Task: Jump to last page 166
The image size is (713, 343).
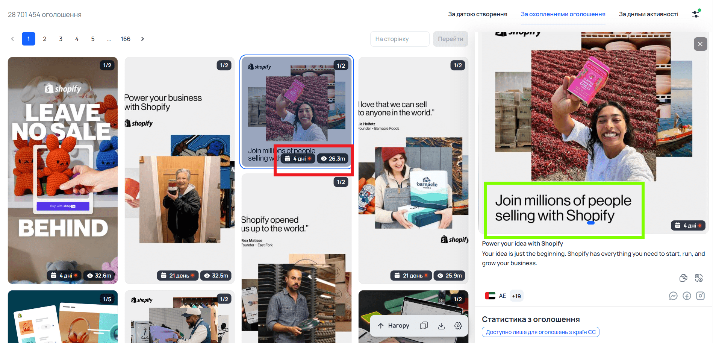Action: (126, 39)
